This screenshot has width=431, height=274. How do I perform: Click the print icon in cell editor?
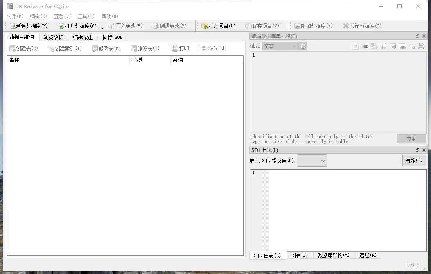[421, 46]
